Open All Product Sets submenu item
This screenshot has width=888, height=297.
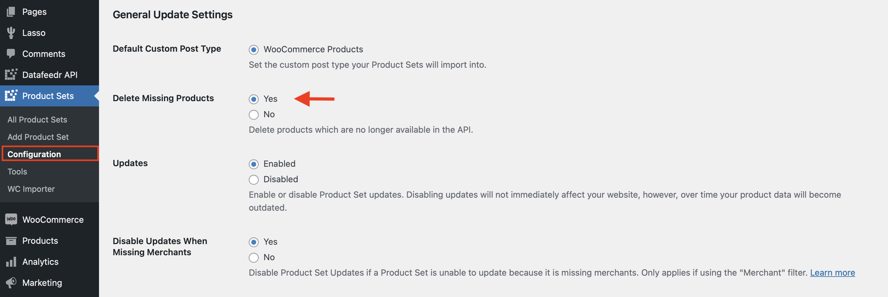[x=37, y=119]
